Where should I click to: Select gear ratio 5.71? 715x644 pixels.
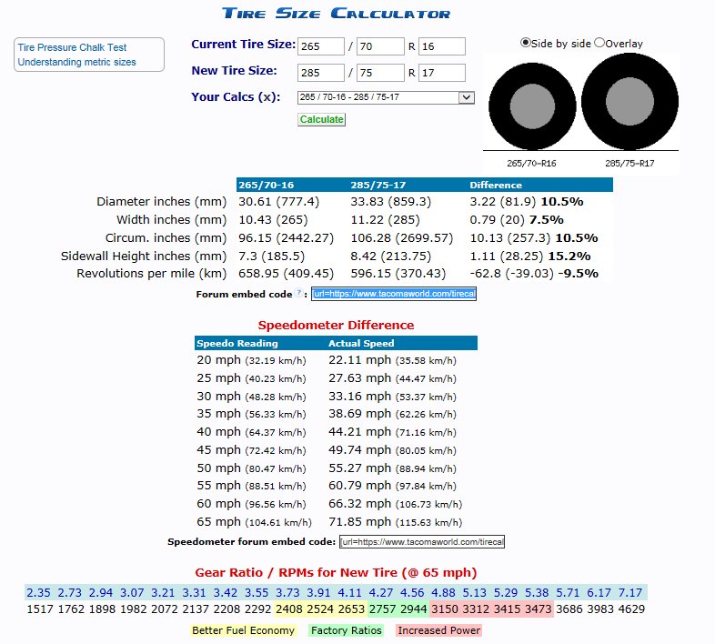coord(568,593)
